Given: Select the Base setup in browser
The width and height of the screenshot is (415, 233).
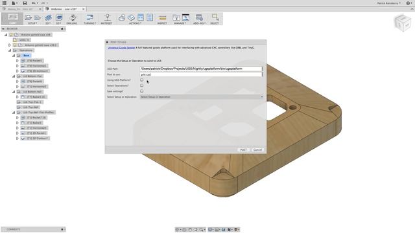Looking at the screenshot, I should point(26,56).
